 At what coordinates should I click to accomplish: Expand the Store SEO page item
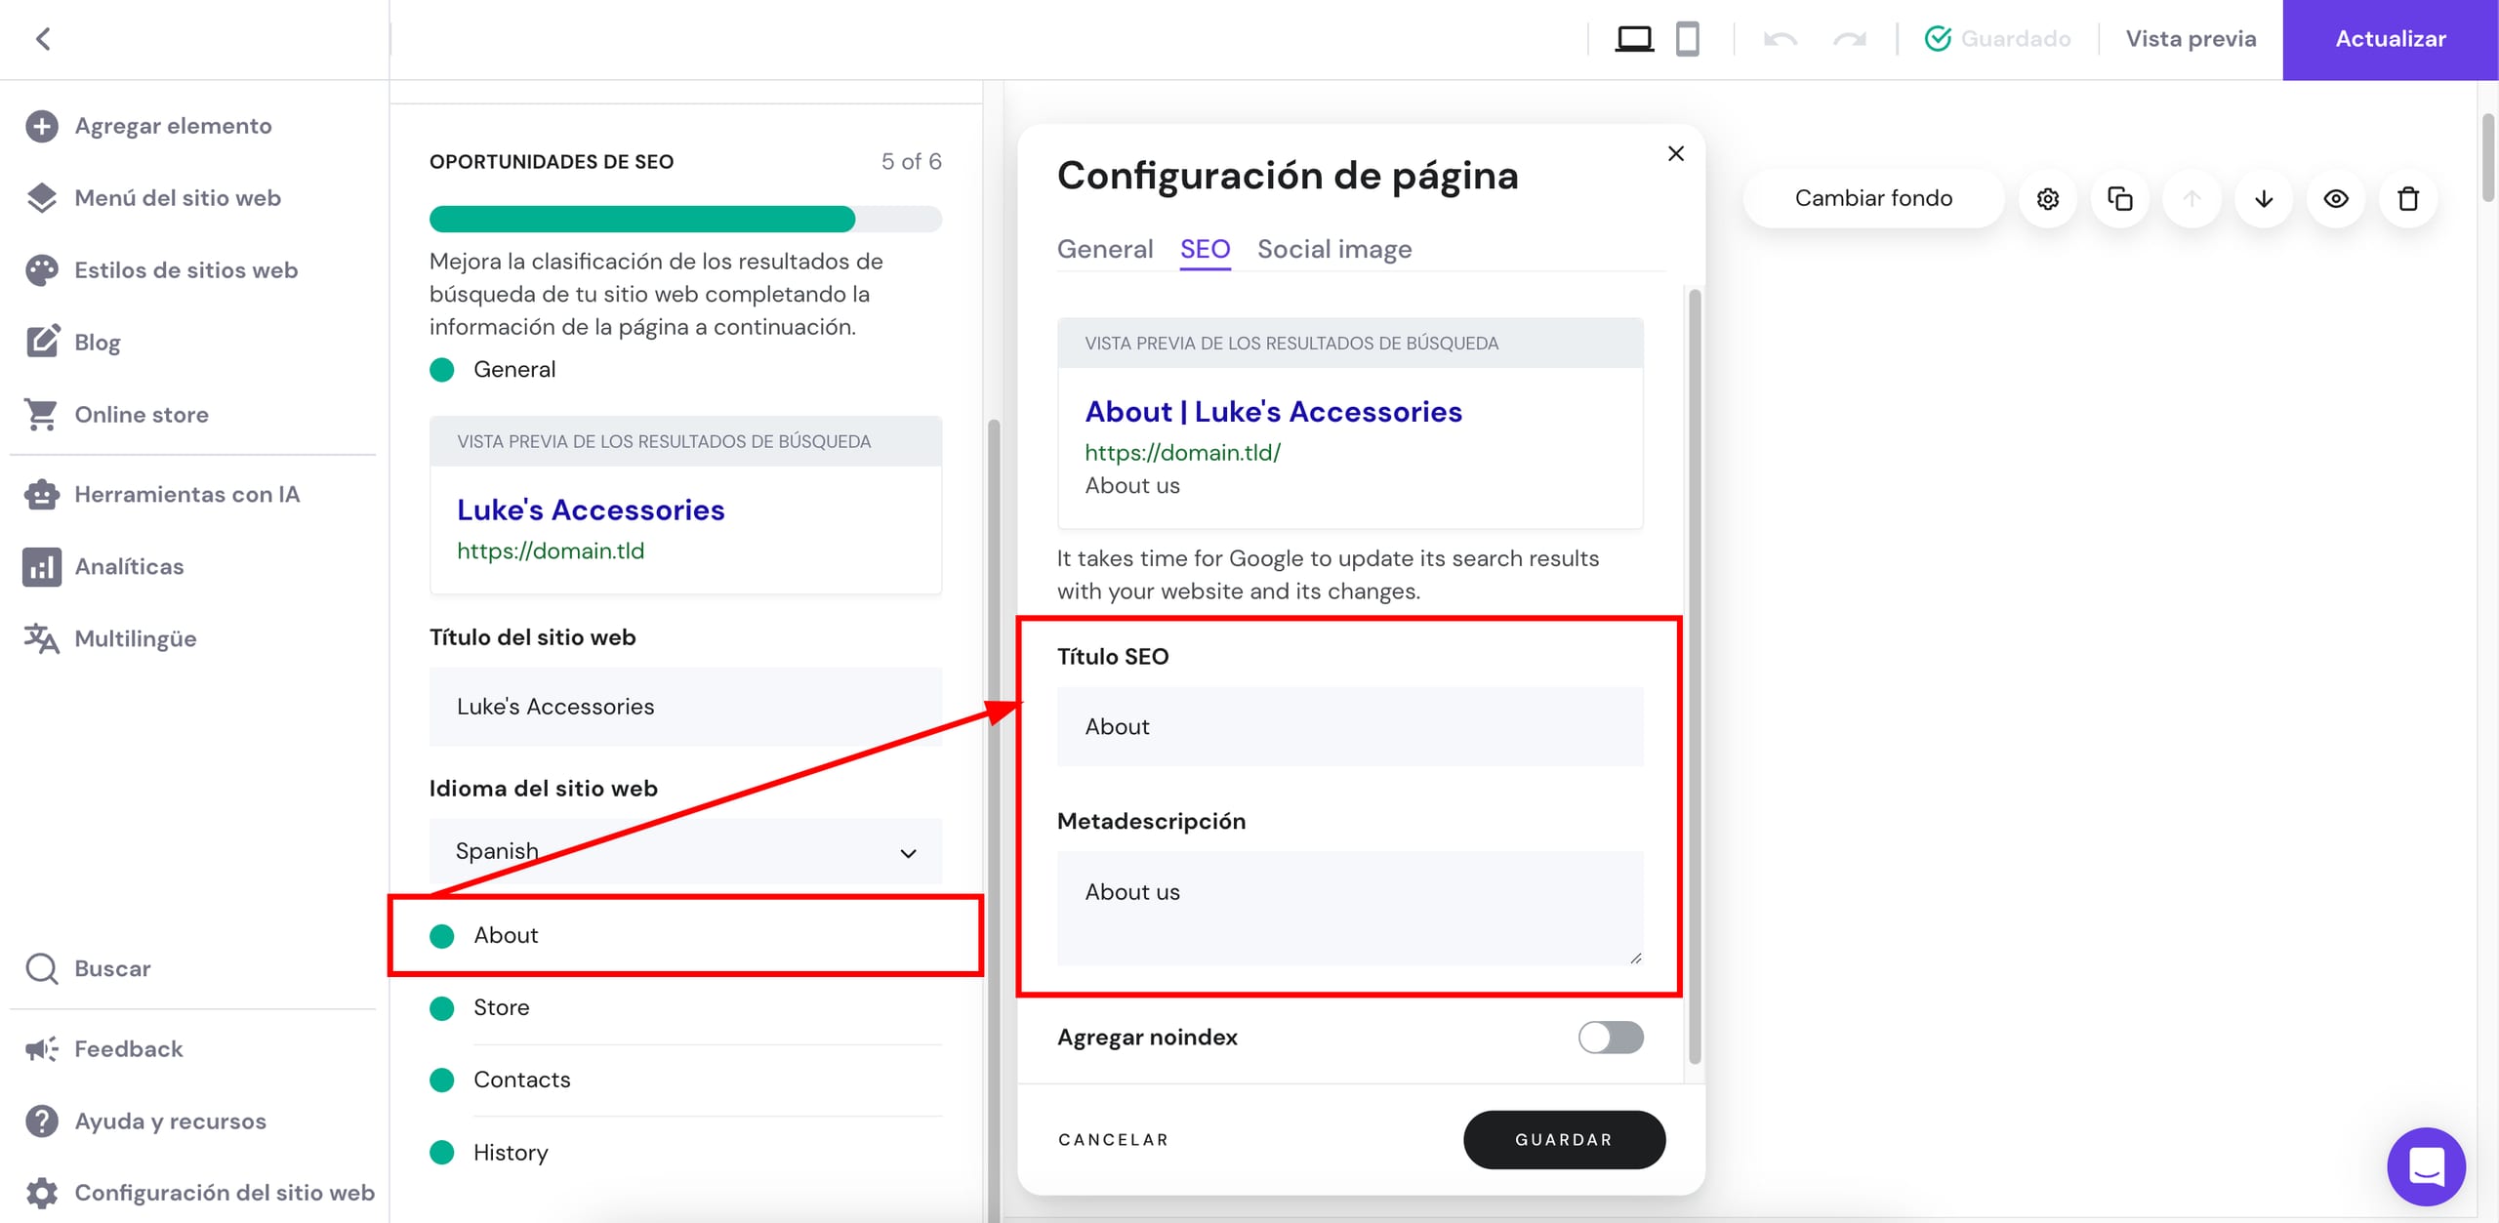click(502, 1007)
